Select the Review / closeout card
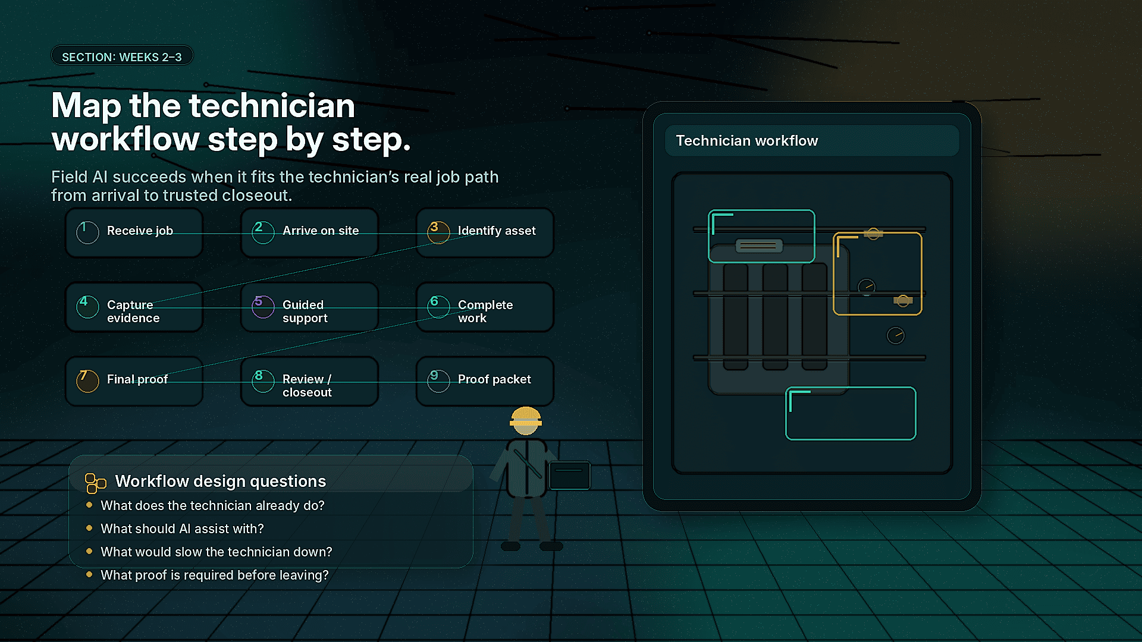The width and height of the screenshot is (1142, 642). coord(309,381)
